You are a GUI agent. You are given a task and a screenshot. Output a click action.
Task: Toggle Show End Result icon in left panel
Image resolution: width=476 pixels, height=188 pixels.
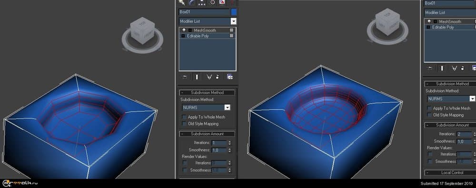point(197,77)
